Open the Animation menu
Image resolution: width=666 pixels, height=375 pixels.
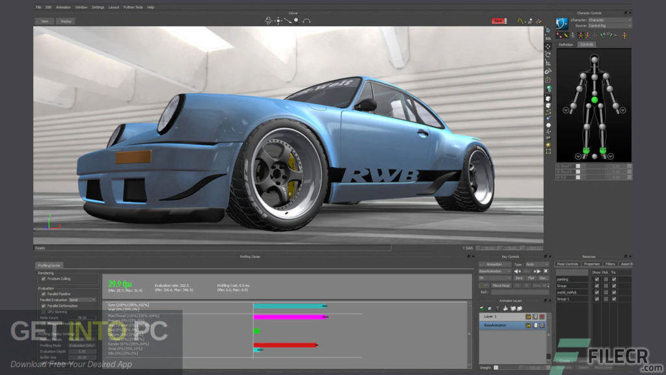pos(63,7)
